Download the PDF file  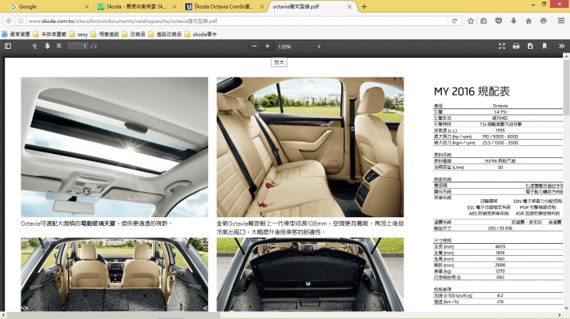(530, 46)
